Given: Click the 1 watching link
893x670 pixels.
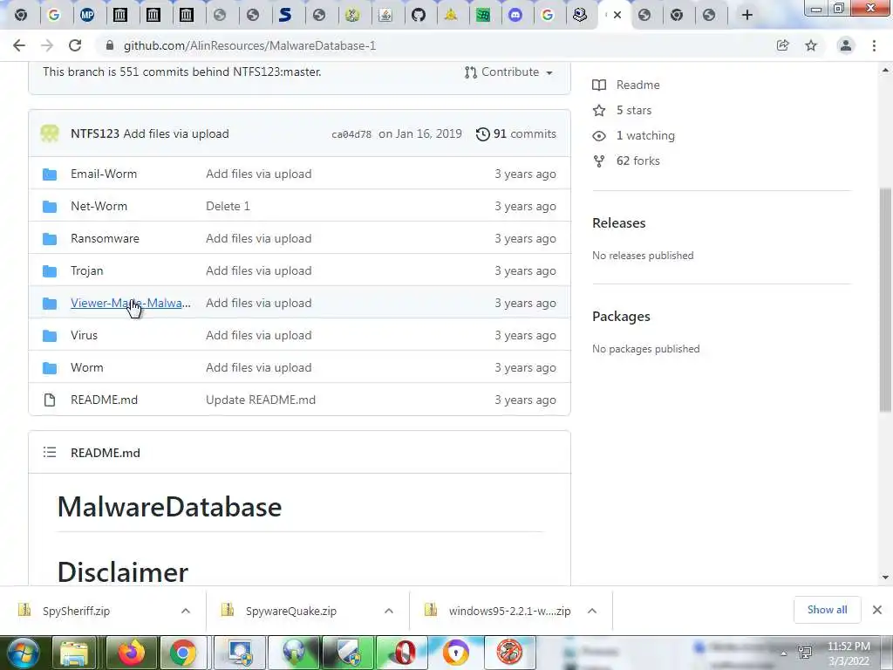Looking at the screenshot, I should 646,135.
